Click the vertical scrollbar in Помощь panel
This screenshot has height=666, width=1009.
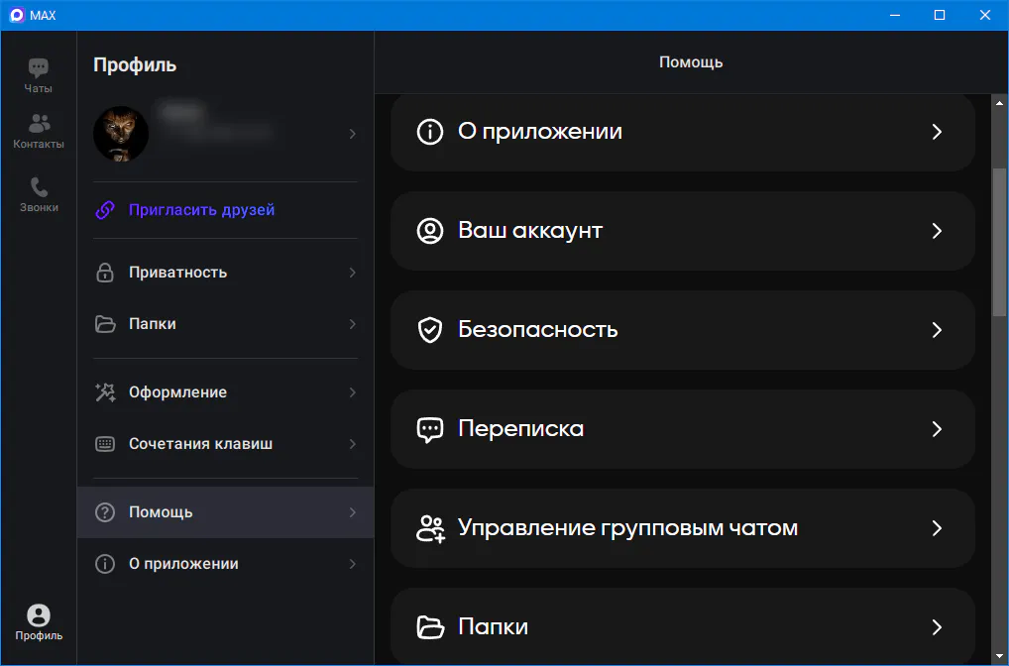point(999,243)
